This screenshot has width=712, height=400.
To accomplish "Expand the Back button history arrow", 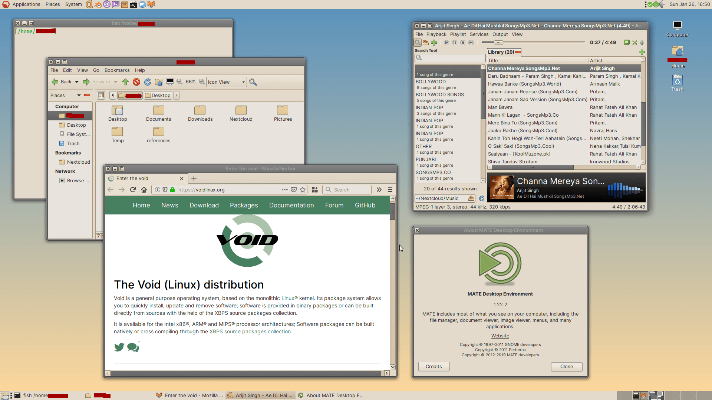I will tap(76, 82).
